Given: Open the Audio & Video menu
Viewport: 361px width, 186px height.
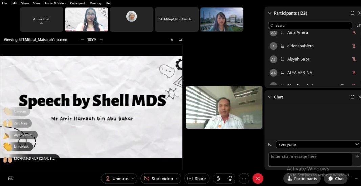Looking at the screenshot, I should 55,3.
